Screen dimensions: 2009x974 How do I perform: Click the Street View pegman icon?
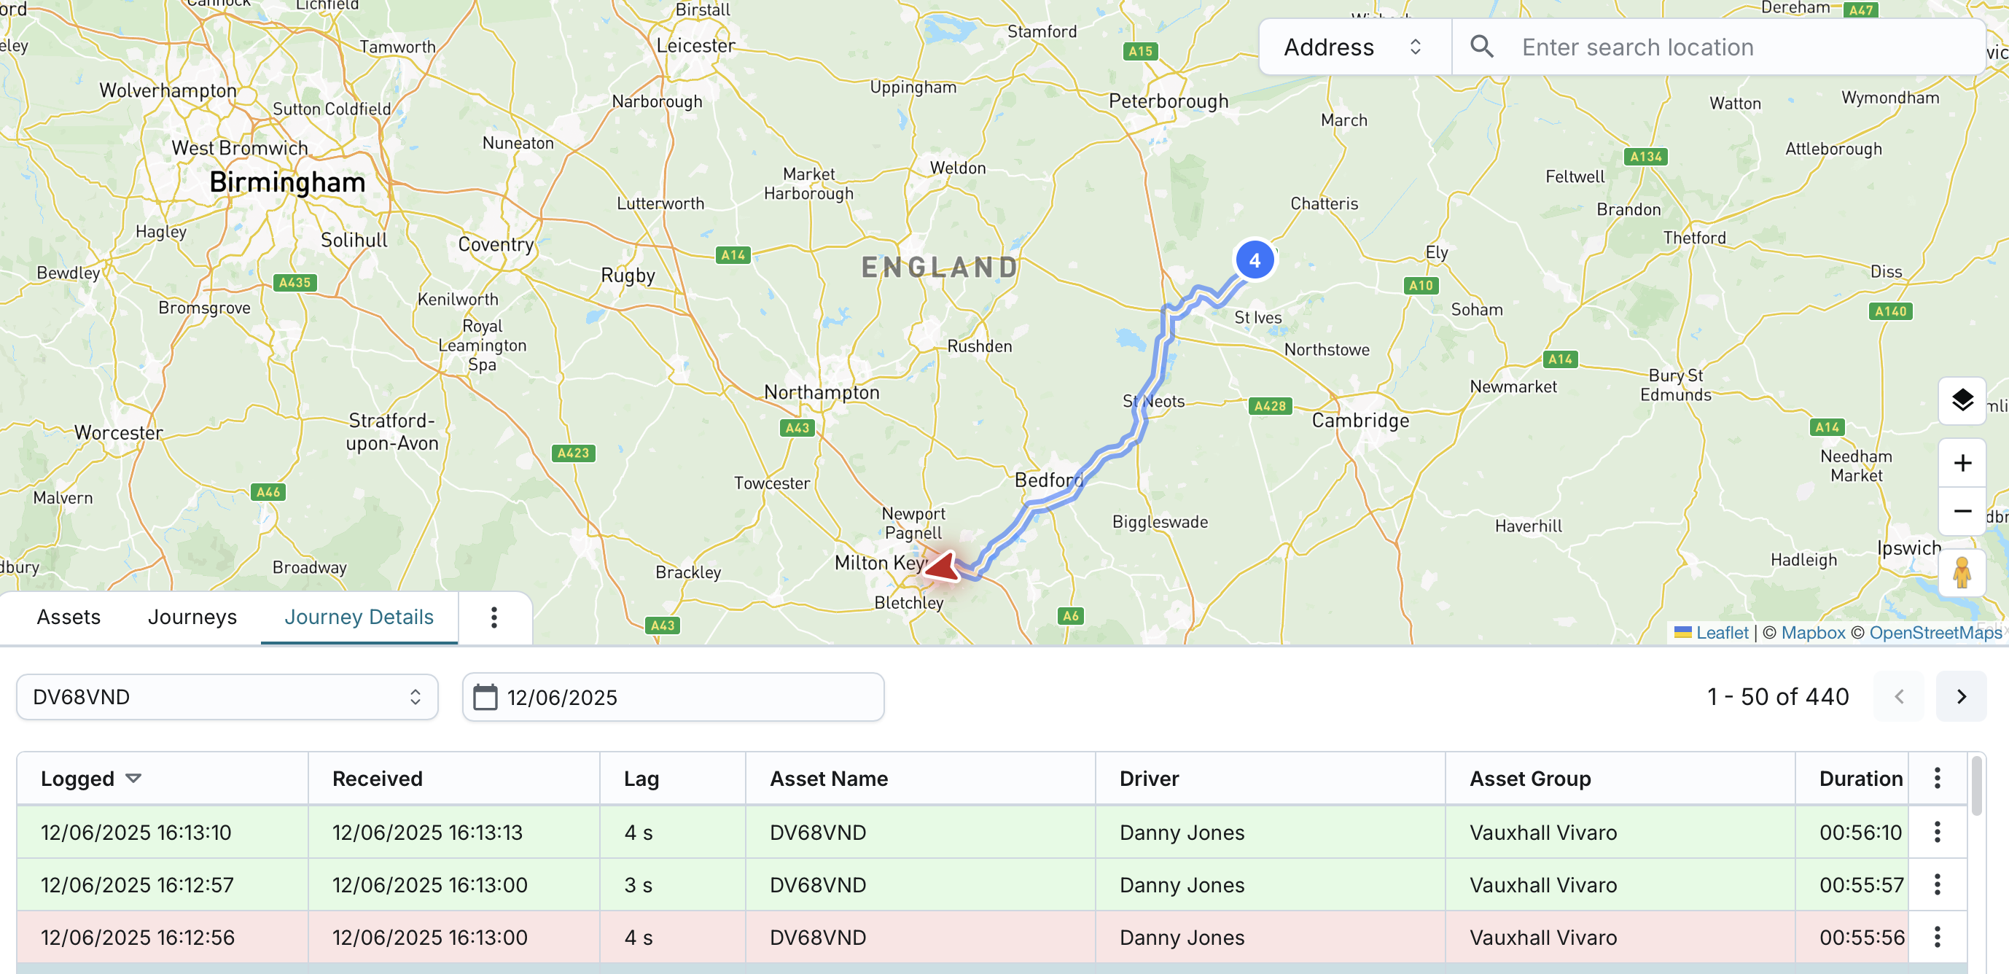[1962, 573]
